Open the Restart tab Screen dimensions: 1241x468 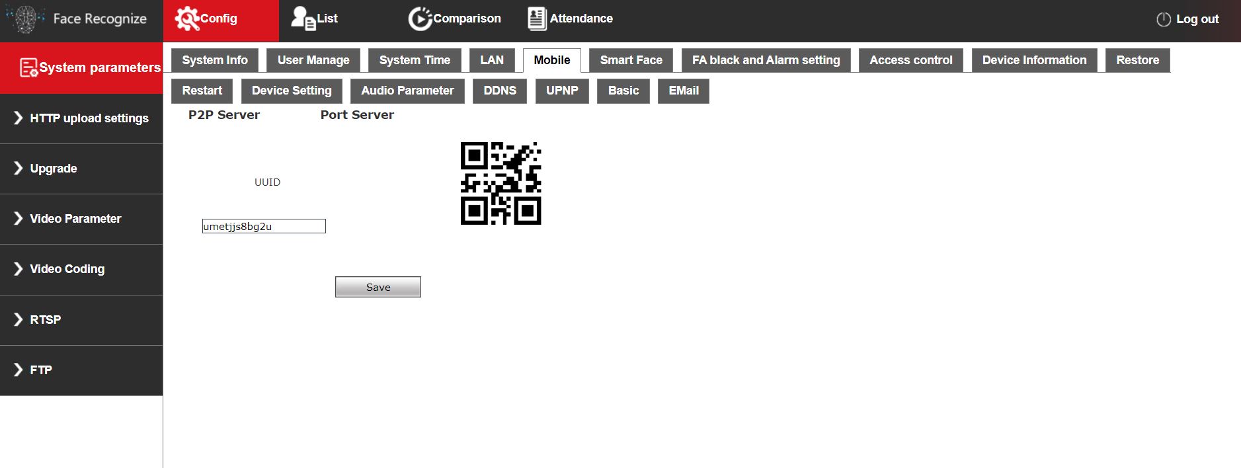pos(202,91)
